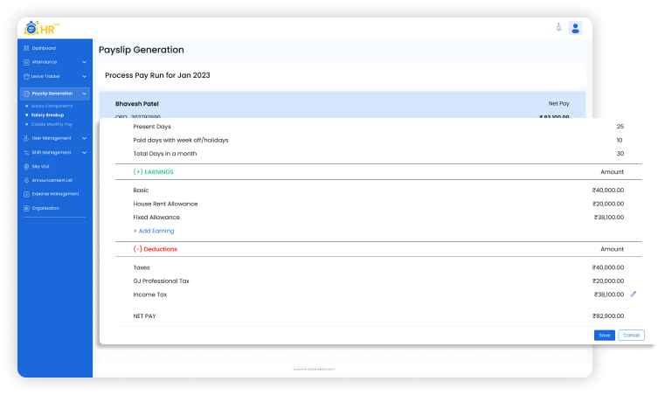Image resolution: width=658 pixels, height=395 pixels.
Task: Expand the Attendance menu chevron
Action: pyautogui.click(x=84, y=62)
